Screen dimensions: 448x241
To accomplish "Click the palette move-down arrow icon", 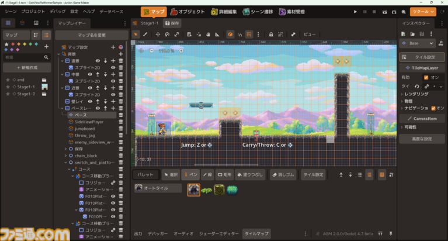I will 350,174.
